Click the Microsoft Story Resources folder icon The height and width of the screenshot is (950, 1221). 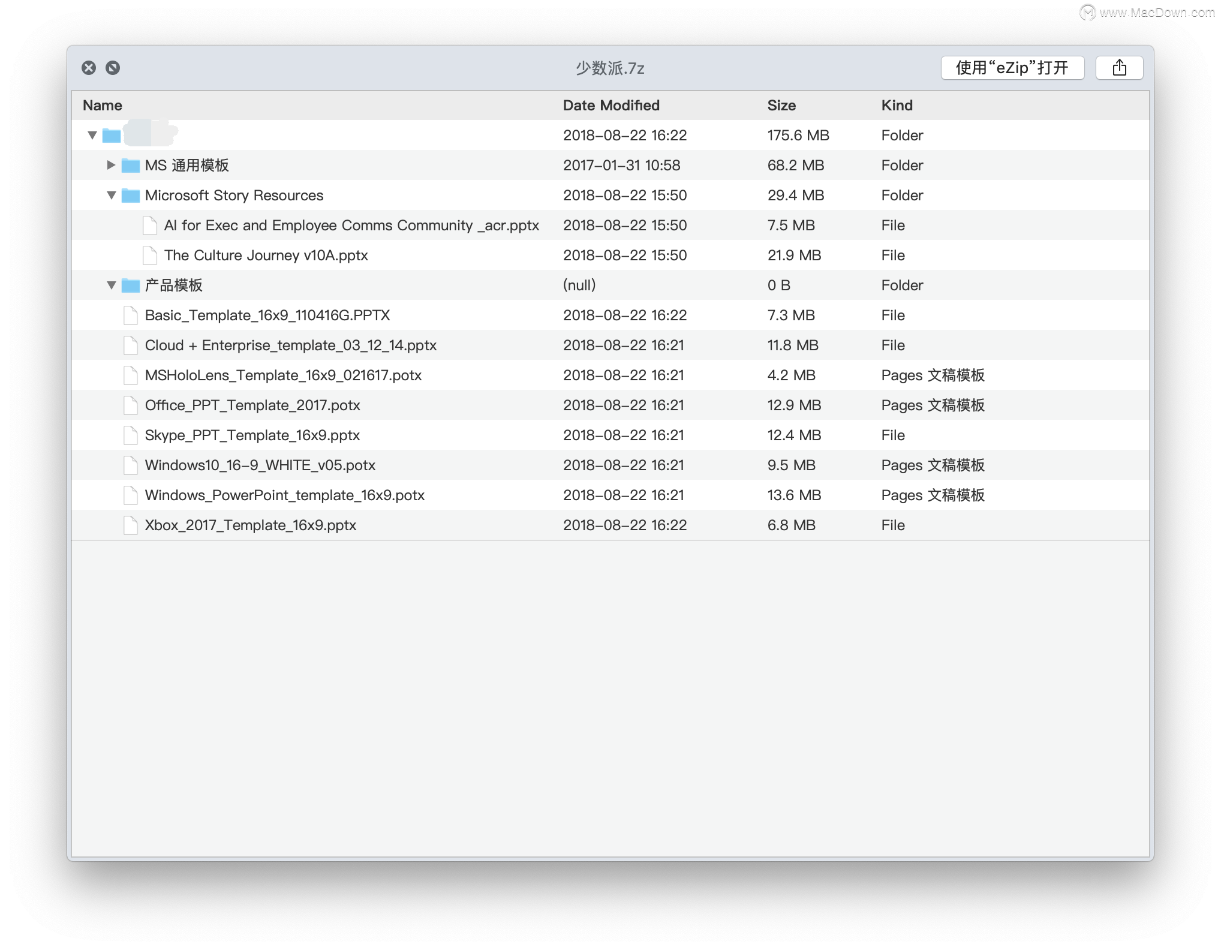point(131,196)
